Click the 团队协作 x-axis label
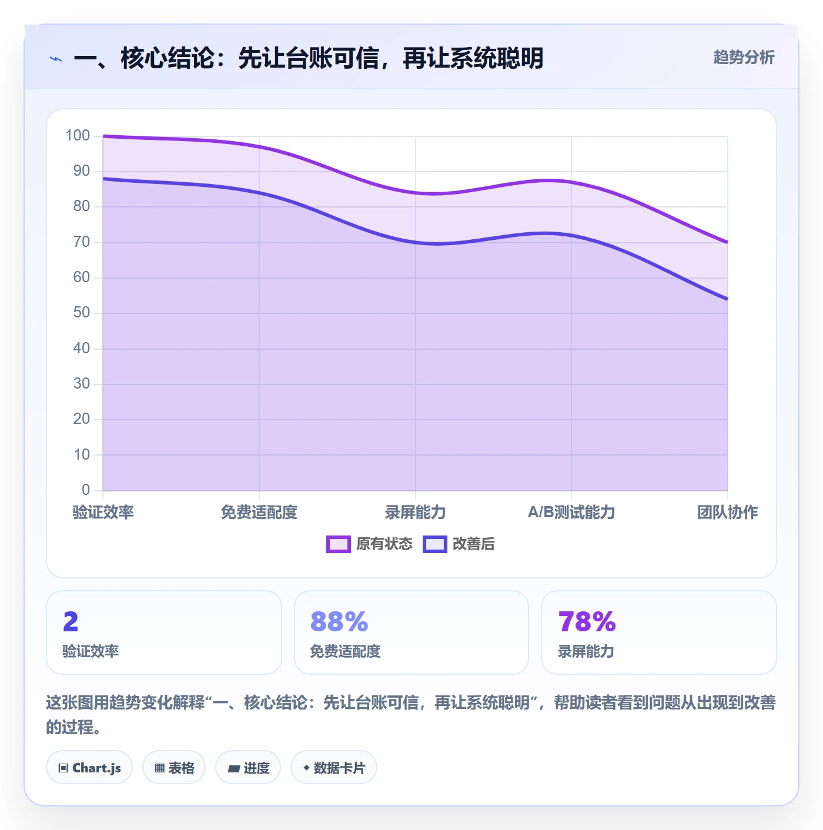 [728, 513]
